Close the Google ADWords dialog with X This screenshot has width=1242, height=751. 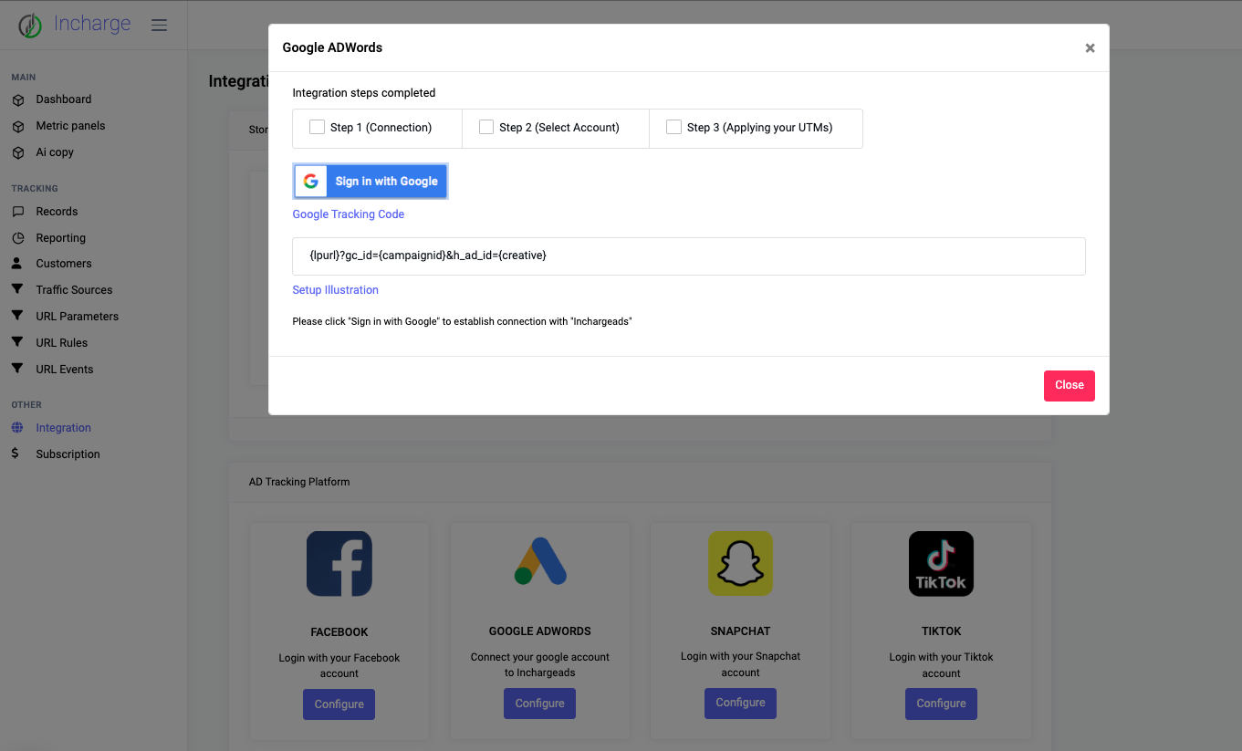(1090, 48)
